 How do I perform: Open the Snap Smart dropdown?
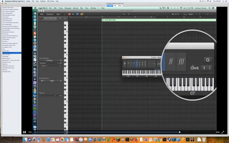click(192, 14)
